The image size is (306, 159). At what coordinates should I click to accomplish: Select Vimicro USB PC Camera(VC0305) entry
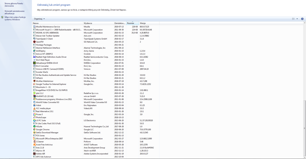95,69
